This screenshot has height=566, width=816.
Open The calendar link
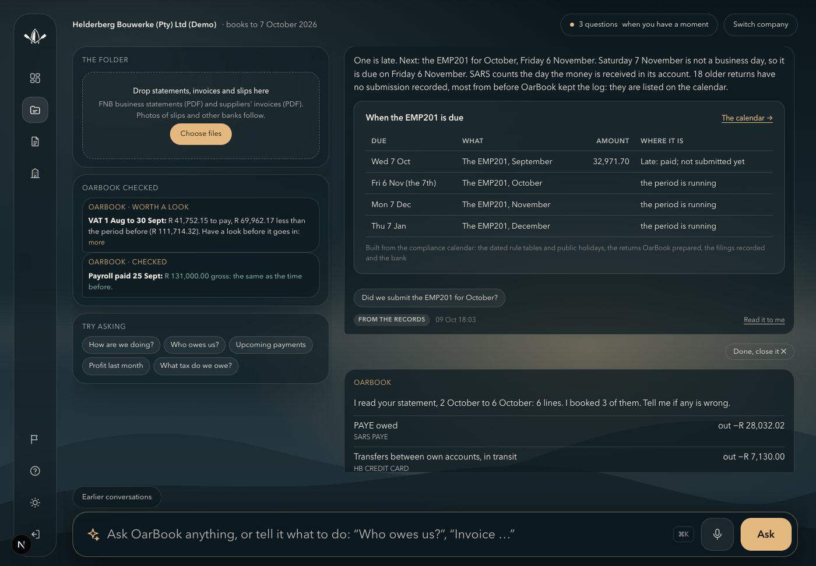coord(747,118)
